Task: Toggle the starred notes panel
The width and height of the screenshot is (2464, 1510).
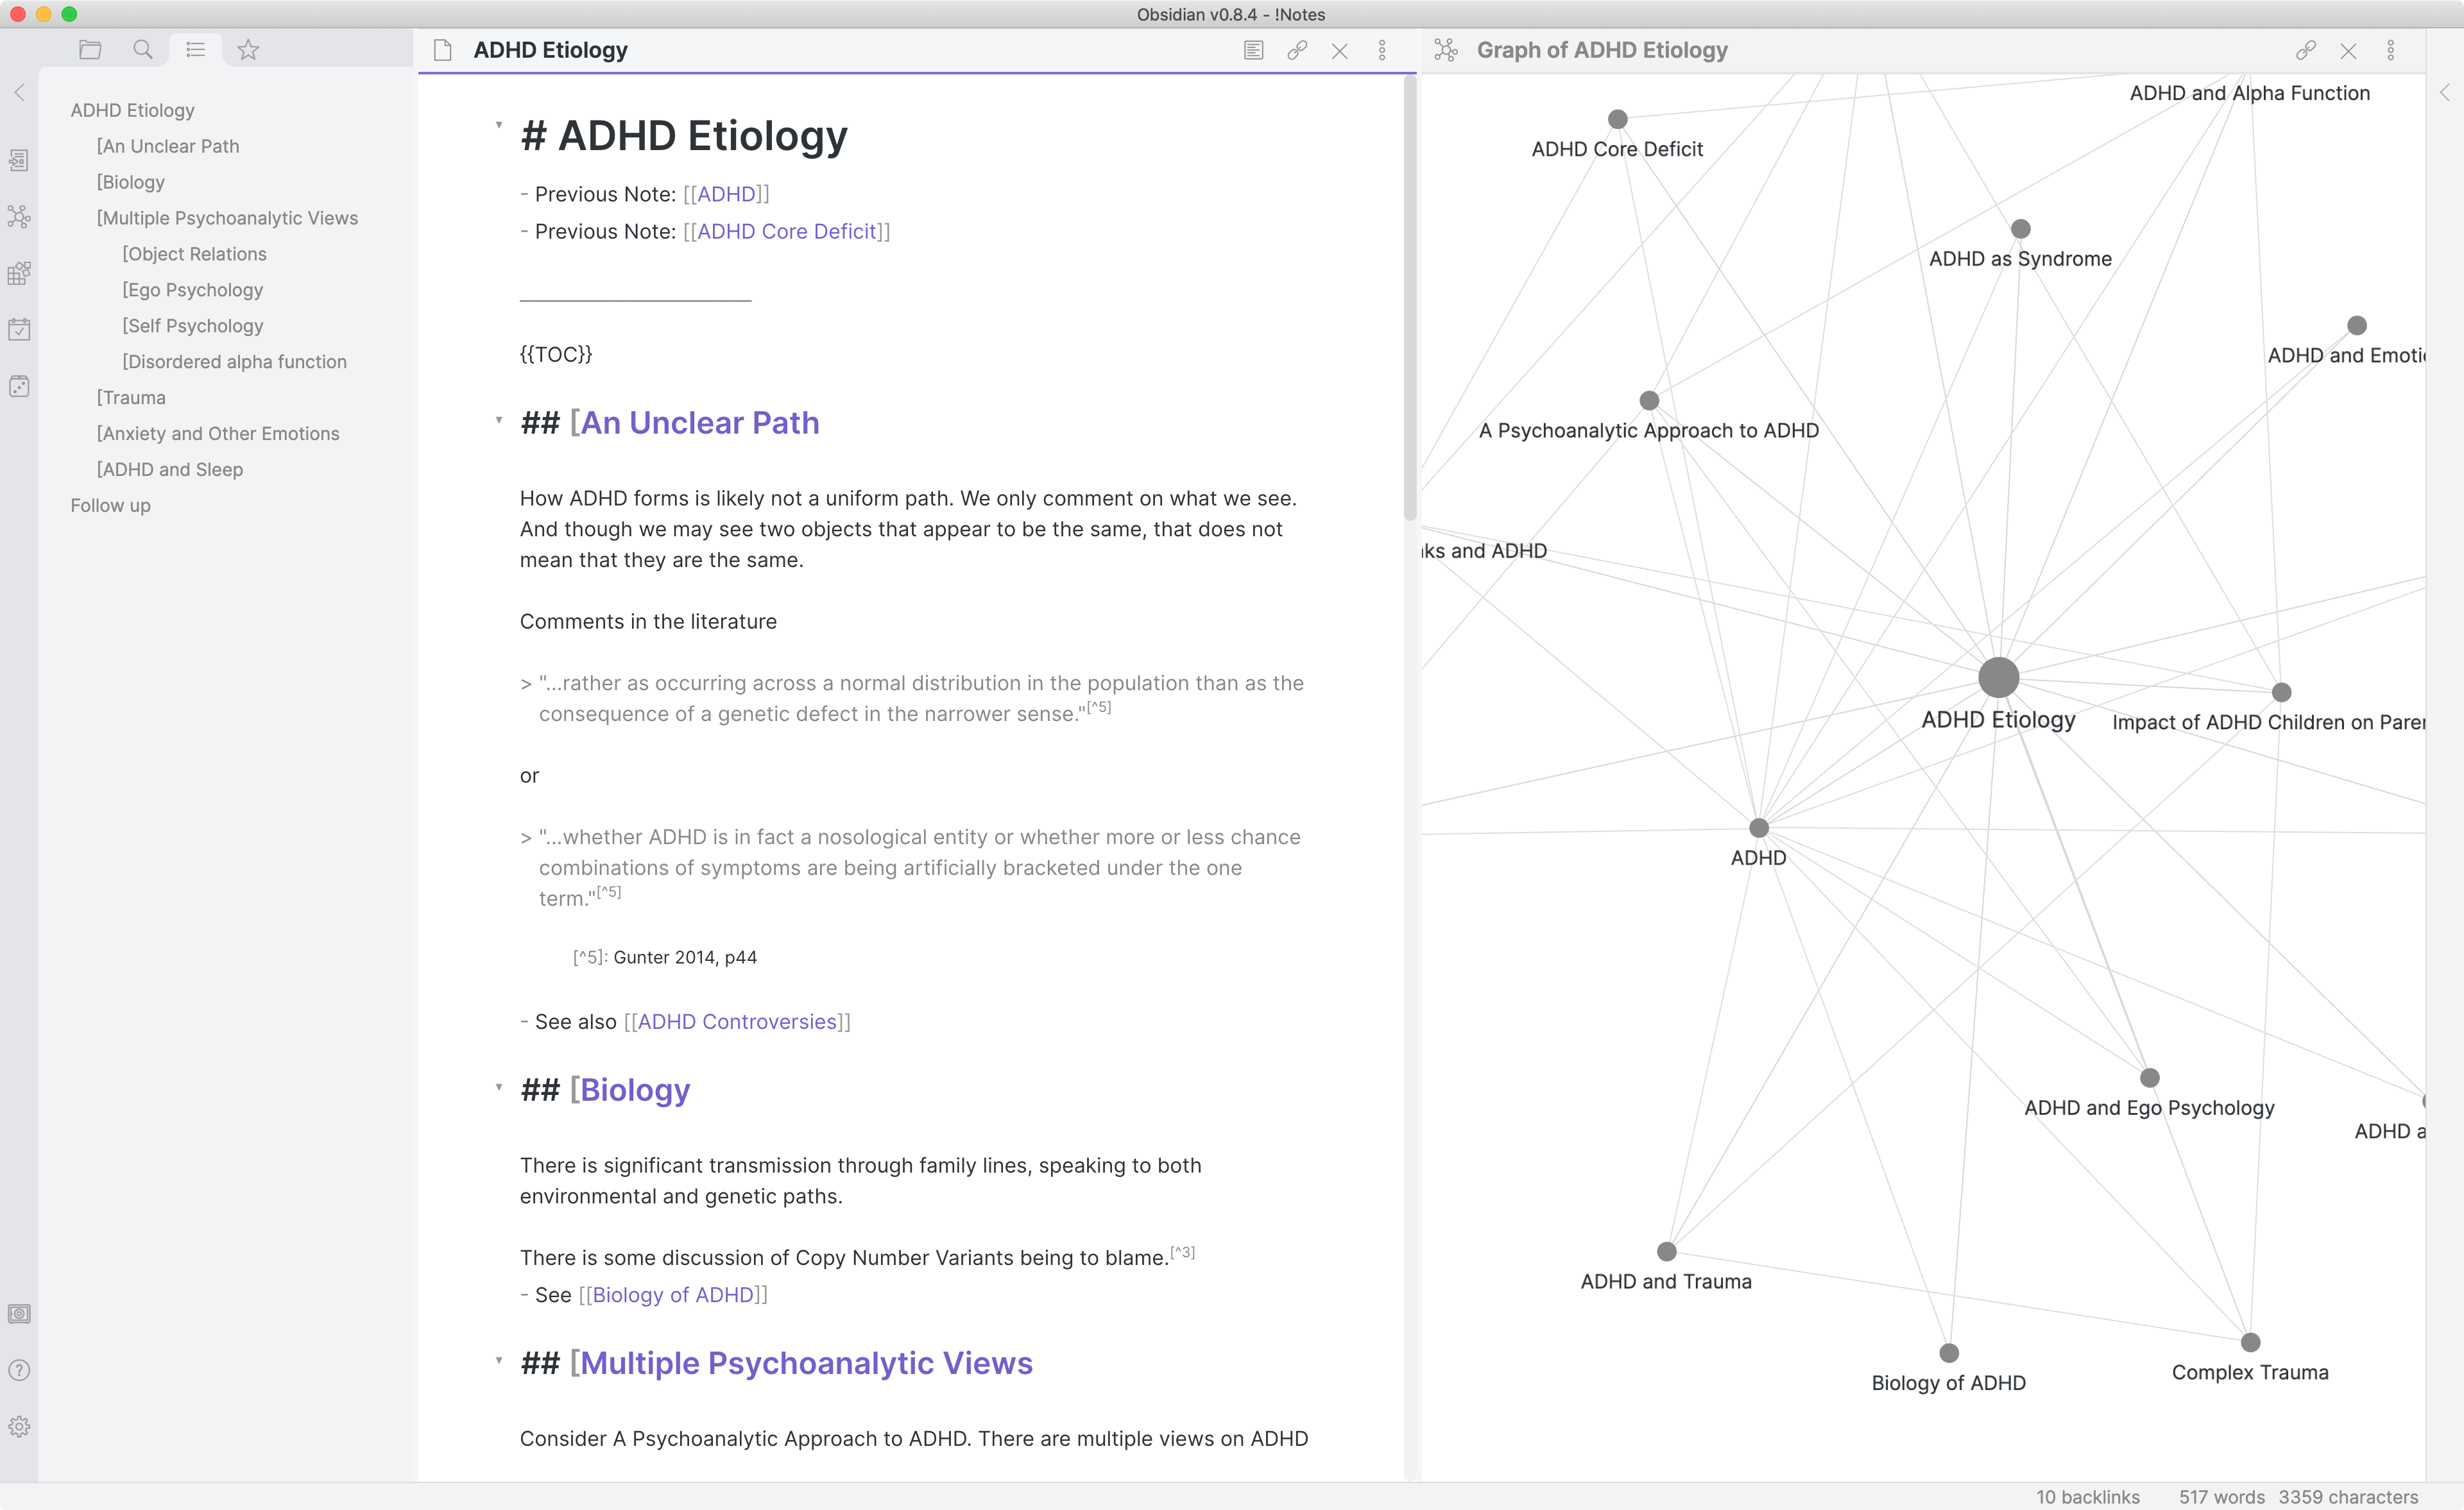Action: click(x=247, y=49)
